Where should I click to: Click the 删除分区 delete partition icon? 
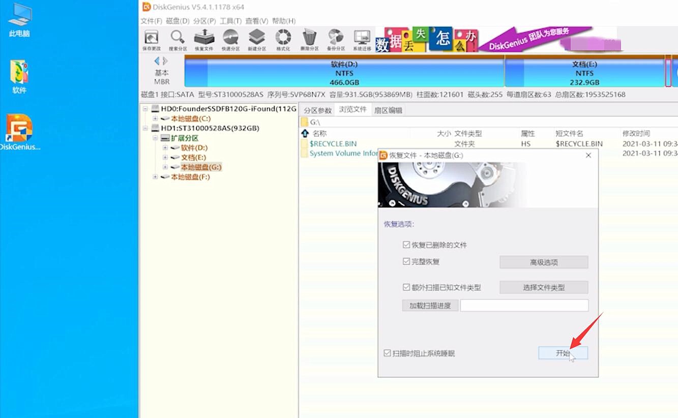click(309, 40)
